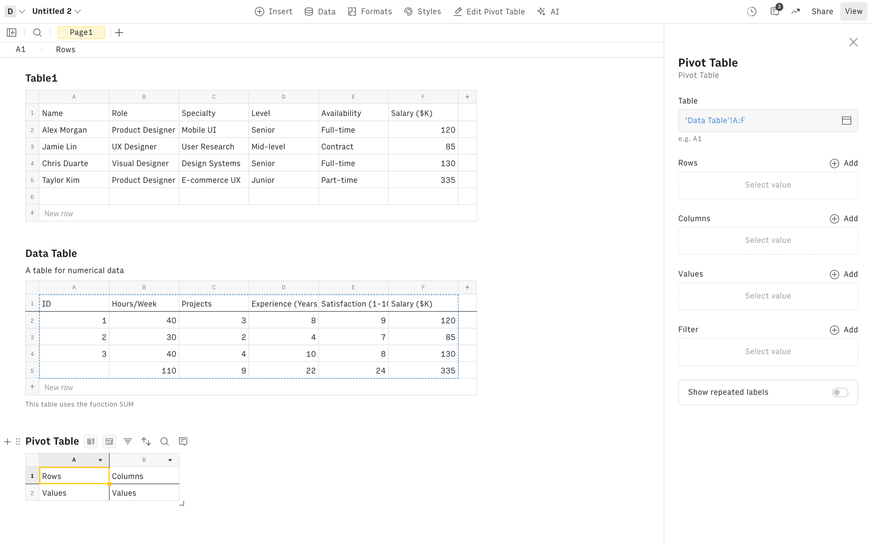This screenshot has height=545, width=872.
Task: Close the Pivot Table side panel
Action: pos(853,42)
